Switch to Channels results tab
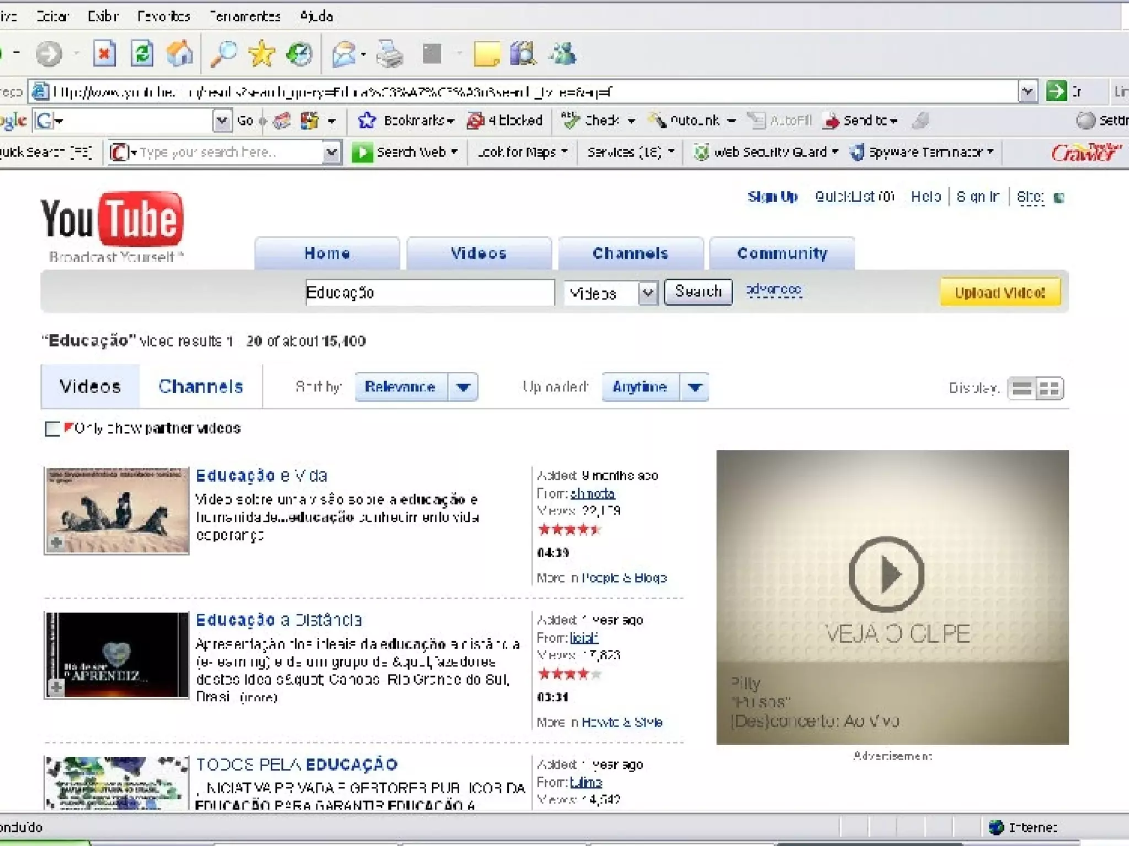This screenshot has width=1129, height=846. click(x=201, y=387)
